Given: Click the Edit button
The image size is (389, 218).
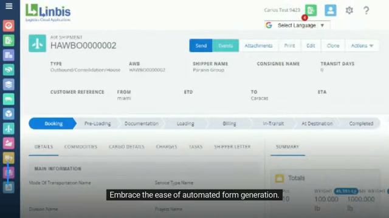Looking at the screenshot, I should tap(311, 46).
